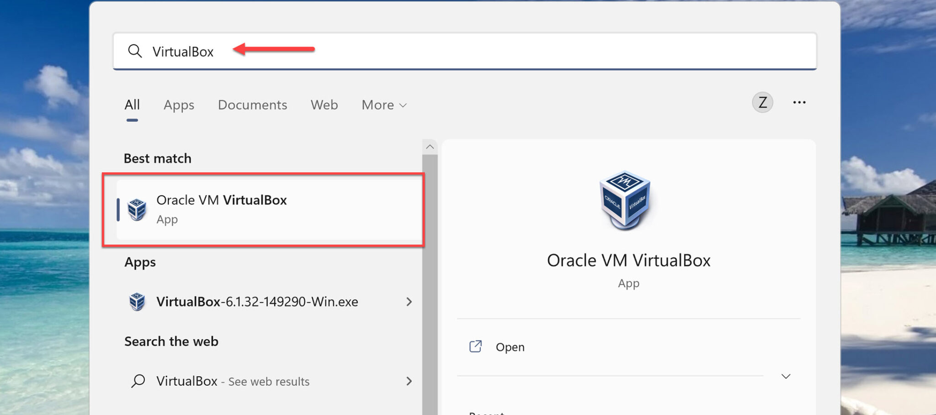Switch to the Apps tab
The height and width of the screenshot is (415, 936).
179,105
